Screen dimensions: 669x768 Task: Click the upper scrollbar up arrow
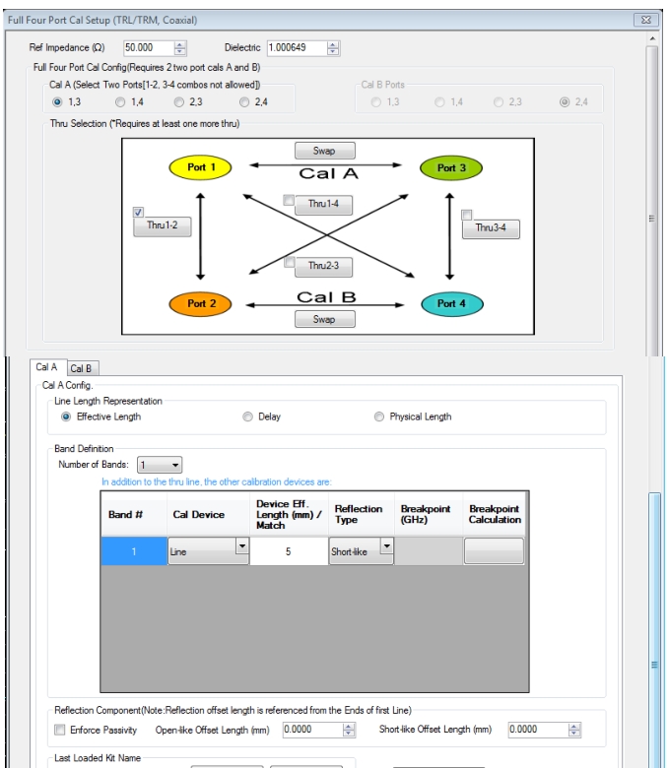tap(652, 38)
